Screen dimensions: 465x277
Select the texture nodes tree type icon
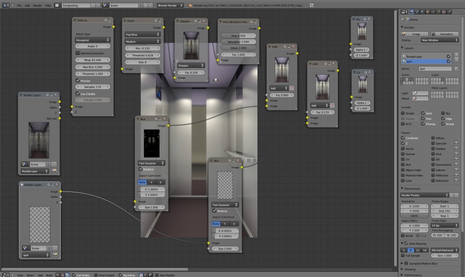(x=62, y=275)
